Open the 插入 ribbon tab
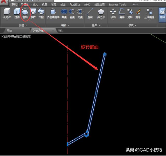166x156 pixels. (35, 5)
